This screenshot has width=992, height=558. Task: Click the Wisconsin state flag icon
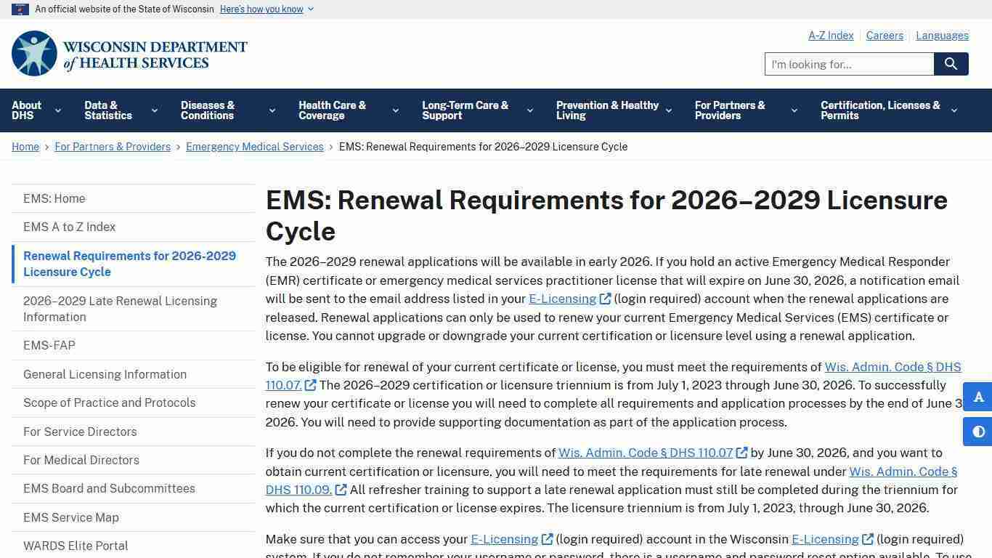[20, 9]
